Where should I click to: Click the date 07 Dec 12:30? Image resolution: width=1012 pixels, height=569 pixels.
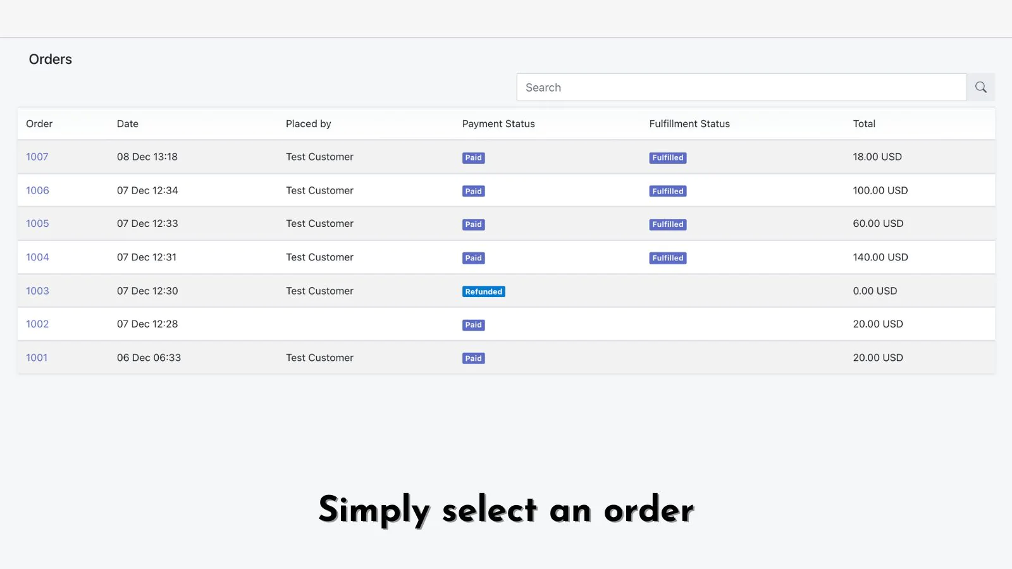[147, 291]
